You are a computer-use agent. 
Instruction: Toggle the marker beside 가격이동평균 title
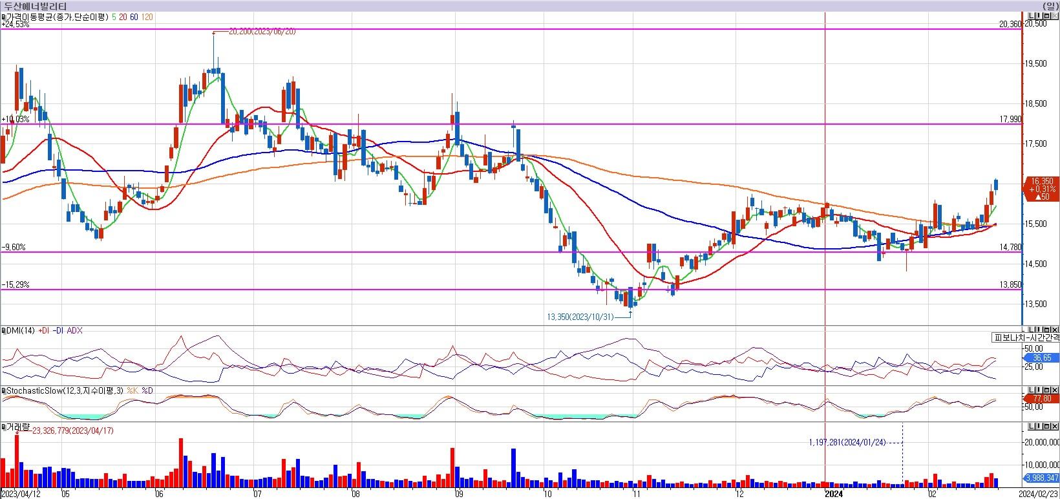[x=4, y=17]
